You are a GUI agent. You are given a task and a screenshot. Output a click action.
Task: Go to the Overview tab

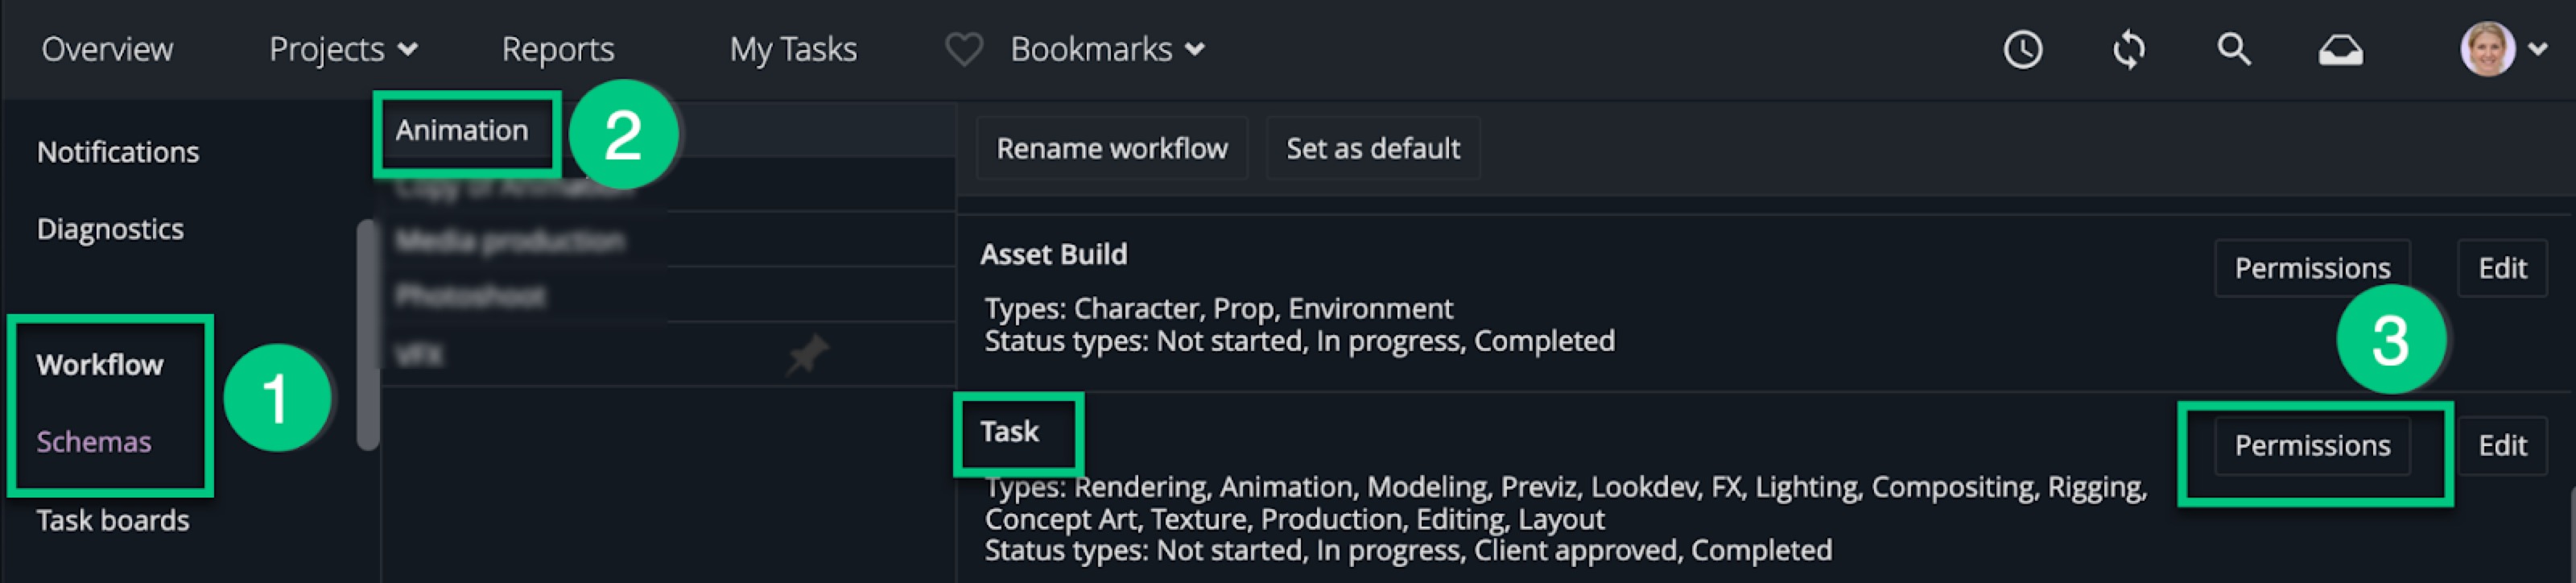click(107, 49)
